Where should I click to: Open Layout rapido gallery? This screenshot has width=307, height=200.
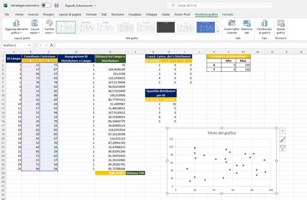34,27
